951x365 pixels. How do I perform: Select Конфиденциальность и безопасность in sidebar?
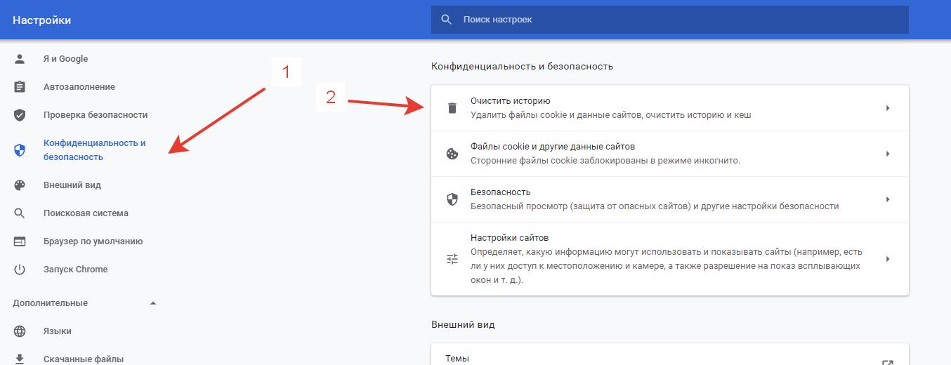tap(94, 150)
